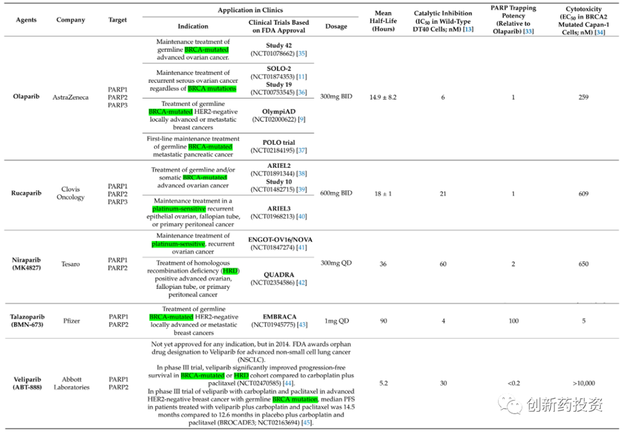This screenshot has height=432, width=623.
Task: Click Rucaparib's cytotoxicity value '609'
Action: [x=583, y=194]
